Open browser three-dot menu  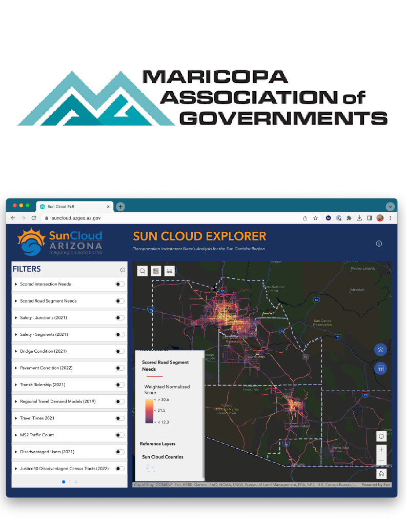coord(390,218)
